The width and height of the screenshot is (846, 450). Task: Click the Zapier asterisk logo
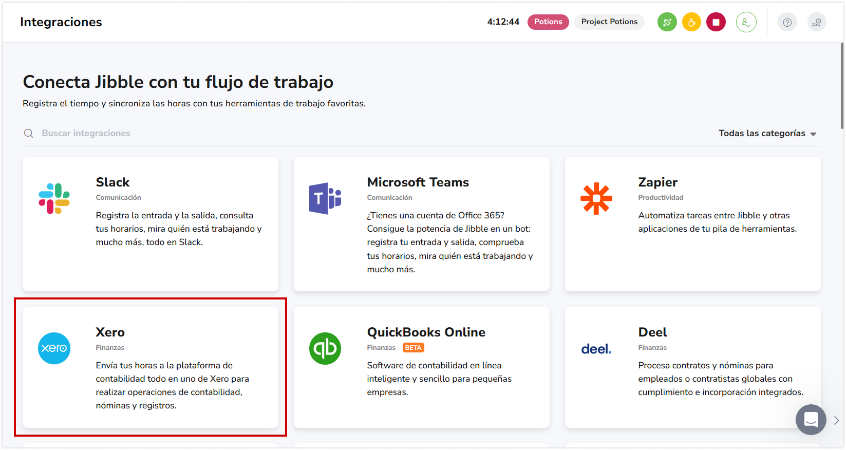[x=596, y=198]
